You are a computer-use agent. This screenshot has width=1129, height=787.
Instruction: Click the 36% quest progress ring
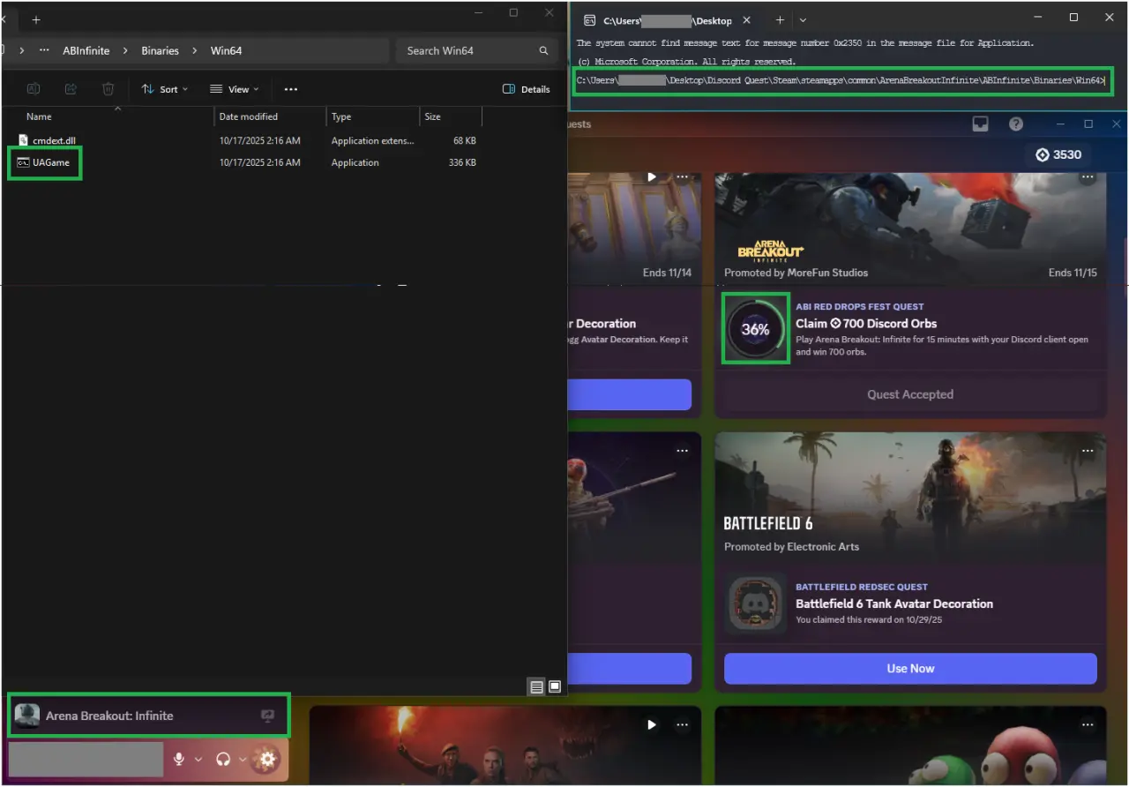756,328
